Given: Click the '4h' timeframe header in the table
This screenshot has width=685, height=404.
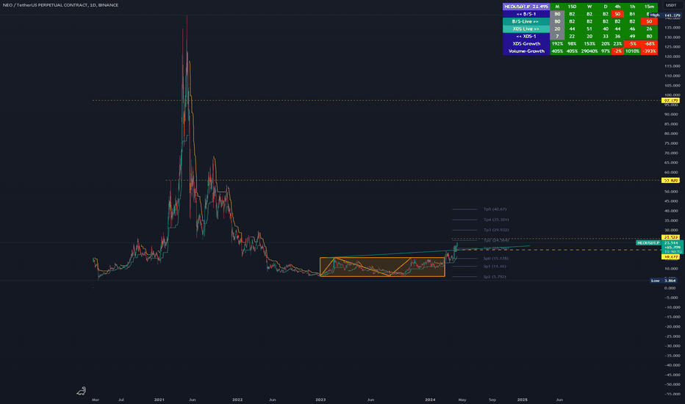Looking at the screenshot, I should (617, 7).
